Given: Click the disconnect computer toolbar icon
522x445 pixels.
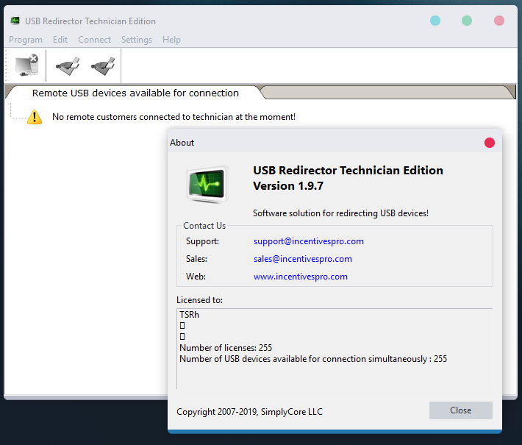Looking at the screenshot, I should pos(27,65).
